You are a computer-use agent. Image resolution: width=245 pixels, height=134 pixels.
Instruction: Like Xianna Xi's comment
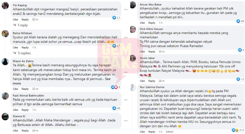[x=15, y=130]
